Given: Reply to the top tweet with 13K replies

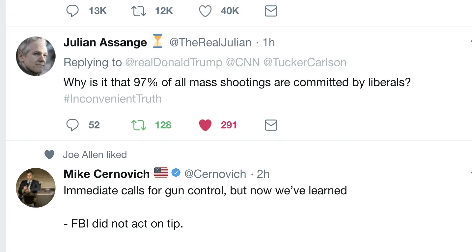Looking at the screenshot, I should click(72, 11).
